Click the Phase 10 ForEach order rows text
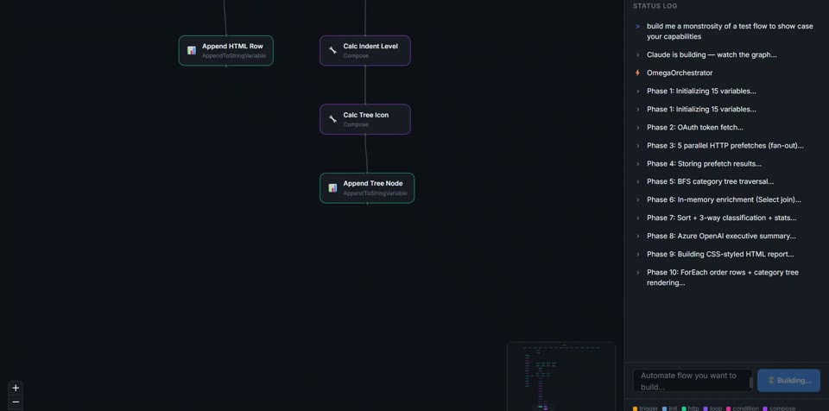 [x=723, y=278]
